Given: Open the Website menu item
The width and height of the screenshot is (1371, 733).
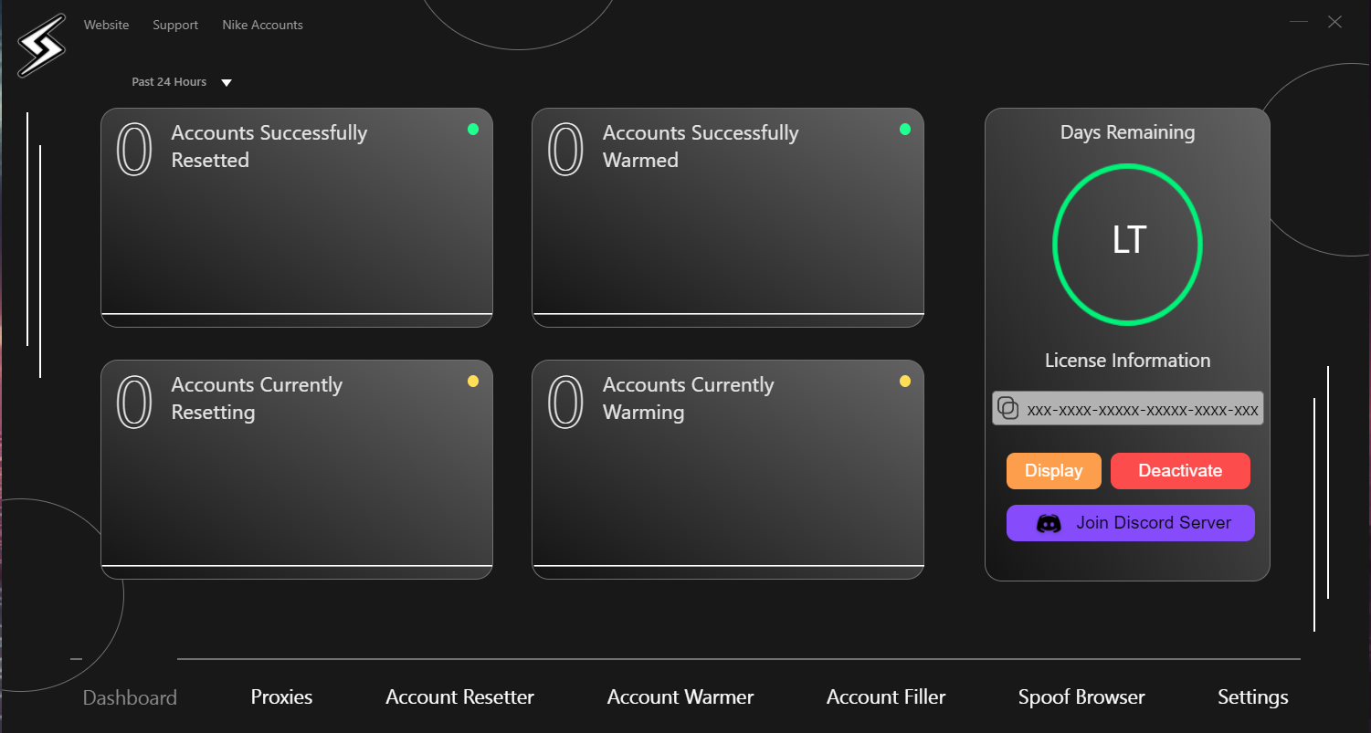Looking at the screenshot, I should 106,25.
